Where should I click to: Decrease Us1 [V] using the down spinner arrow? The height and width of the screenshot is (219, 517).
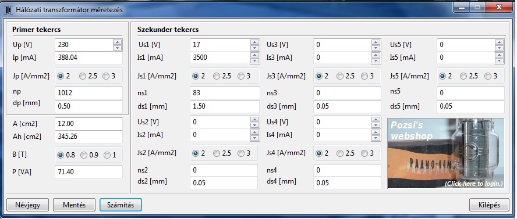[x=254, y=48]
